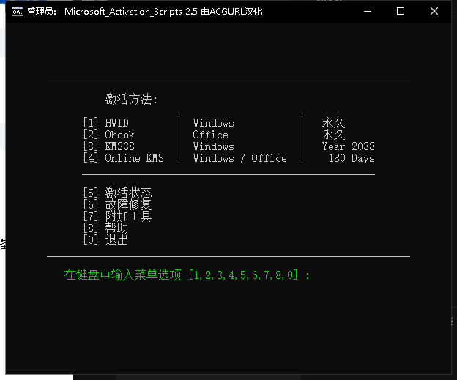Click the [3] KMS38 option
Viewport: 457px width, 380px height.
[x=108, y=146]
